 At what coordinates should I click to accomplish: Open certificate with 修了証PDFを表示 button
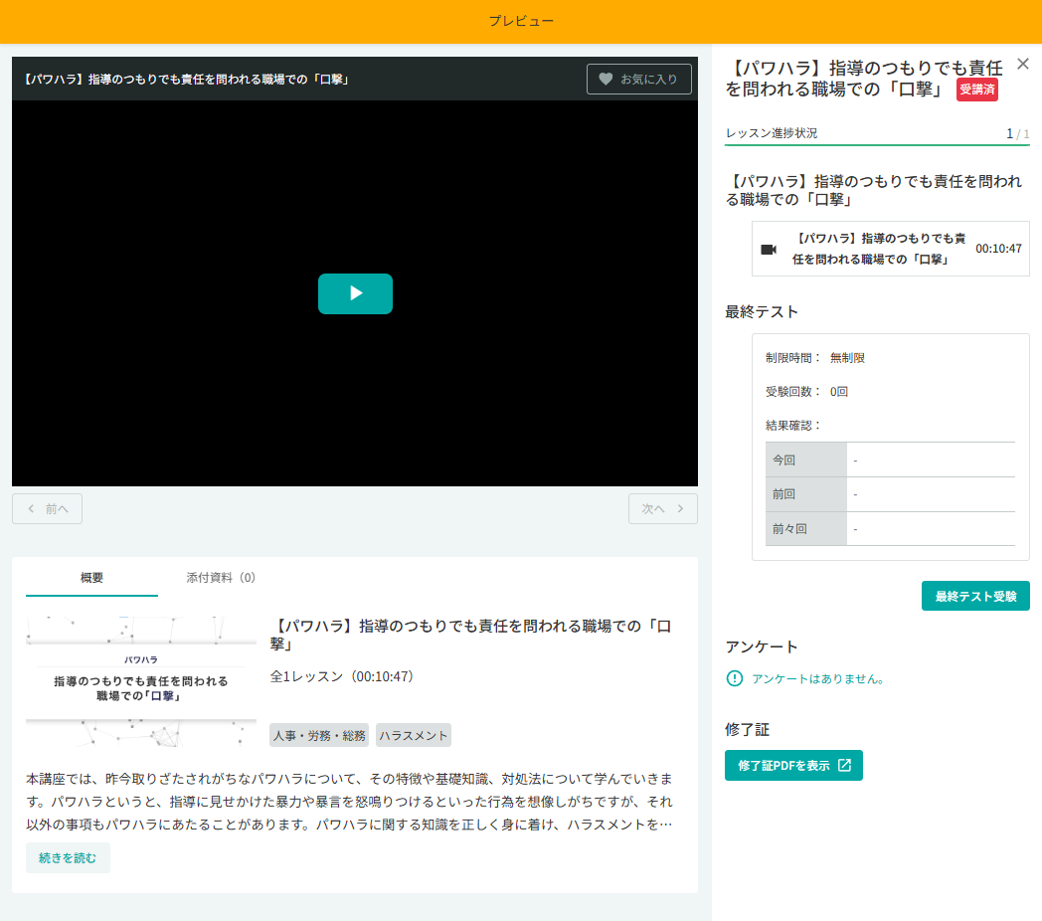(x=793, y=766)
